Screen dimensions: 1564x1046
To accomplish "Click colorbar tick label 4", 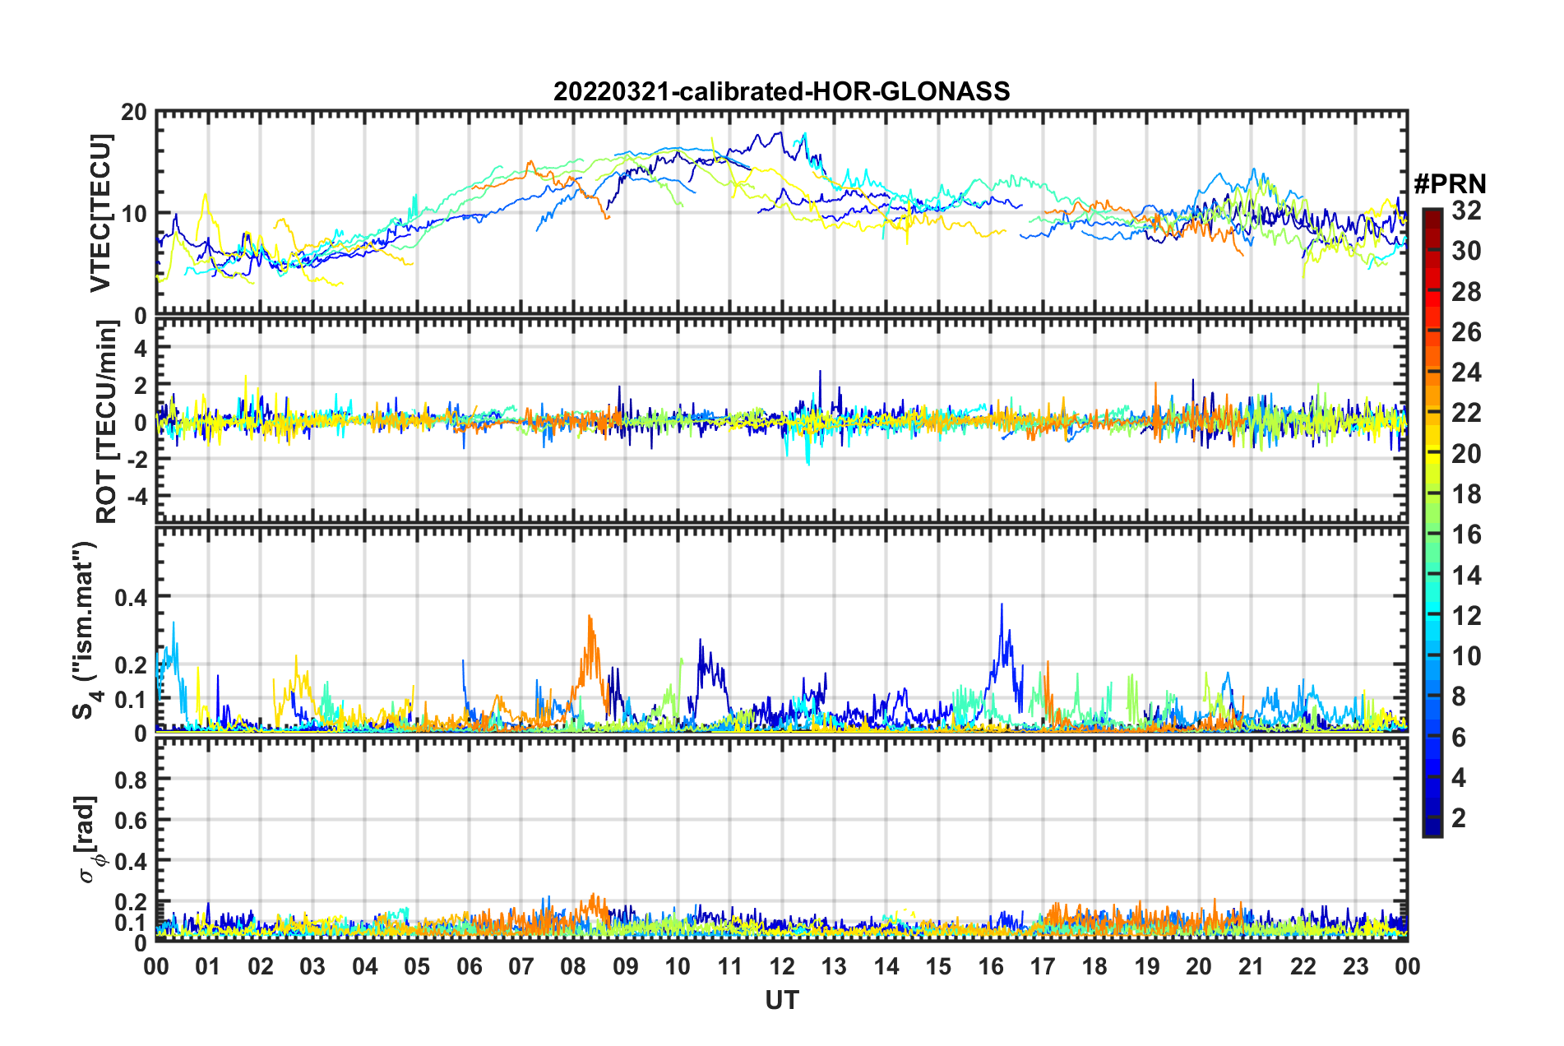I will [1459, 778].
